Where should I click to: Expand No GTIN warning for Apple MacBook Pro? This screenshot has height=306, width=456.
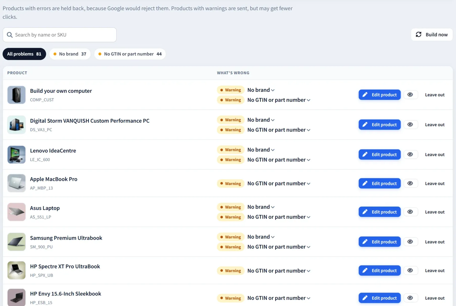click(279, 183)
